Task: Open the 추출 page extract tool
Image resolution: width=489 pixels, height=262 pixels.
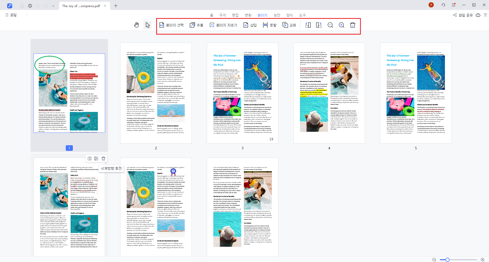Action: 196,25
